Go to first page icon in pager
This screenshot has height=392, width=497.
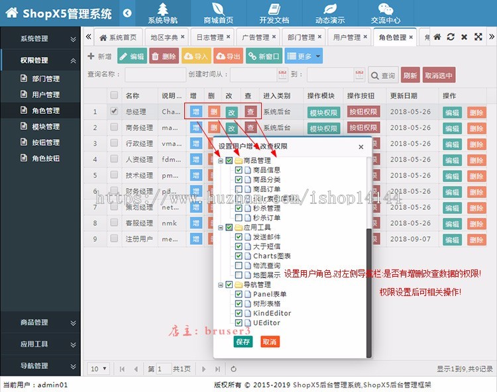coord(122,369)
